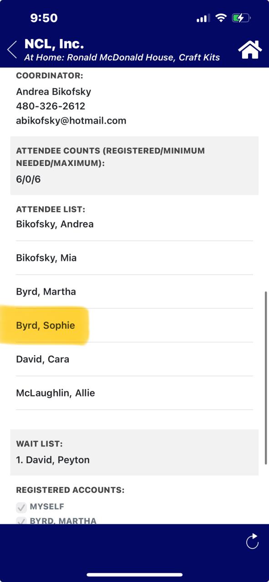Image resolution: width=269 pixels, height=582 pixels.
Task: Tap the Wi-Fi status icon
Action: [x=221, y=18]
